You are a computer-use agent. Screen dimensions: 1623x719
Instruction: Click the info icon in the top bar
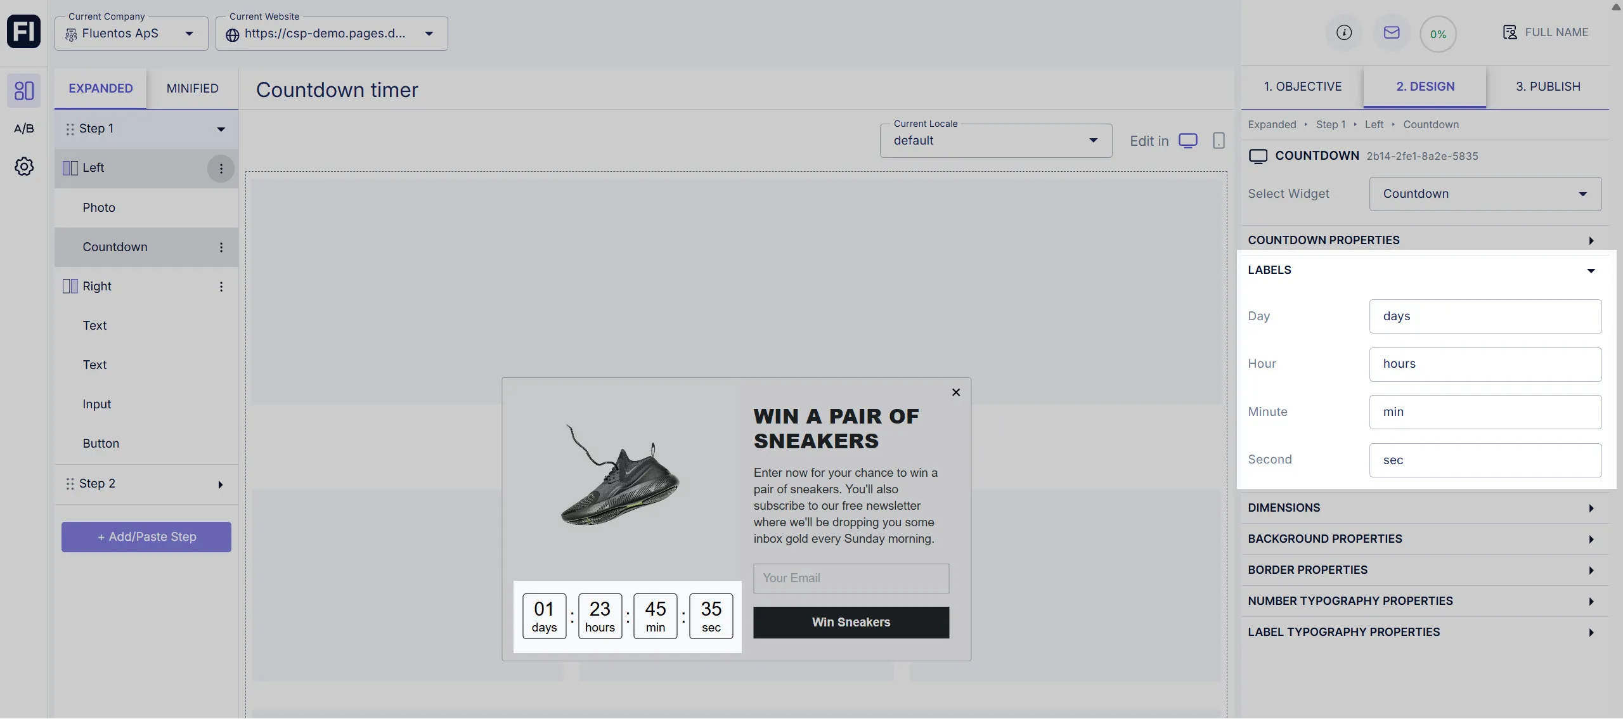1343,33
